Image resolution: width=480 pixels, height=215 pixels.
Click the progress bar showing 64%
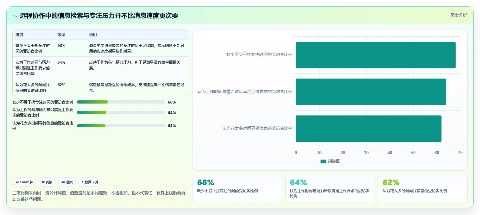(121, 112)
